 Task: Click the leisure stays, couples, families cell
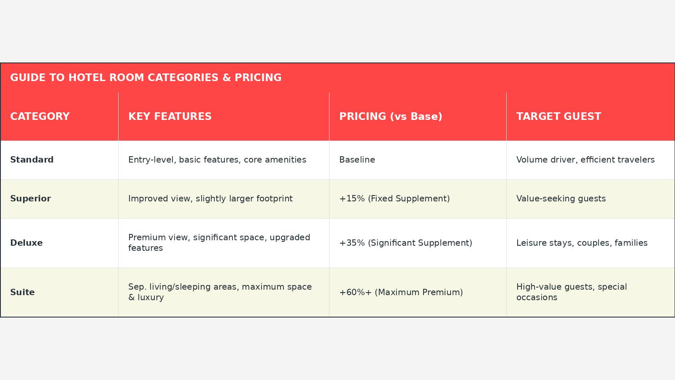pos(591,243)
